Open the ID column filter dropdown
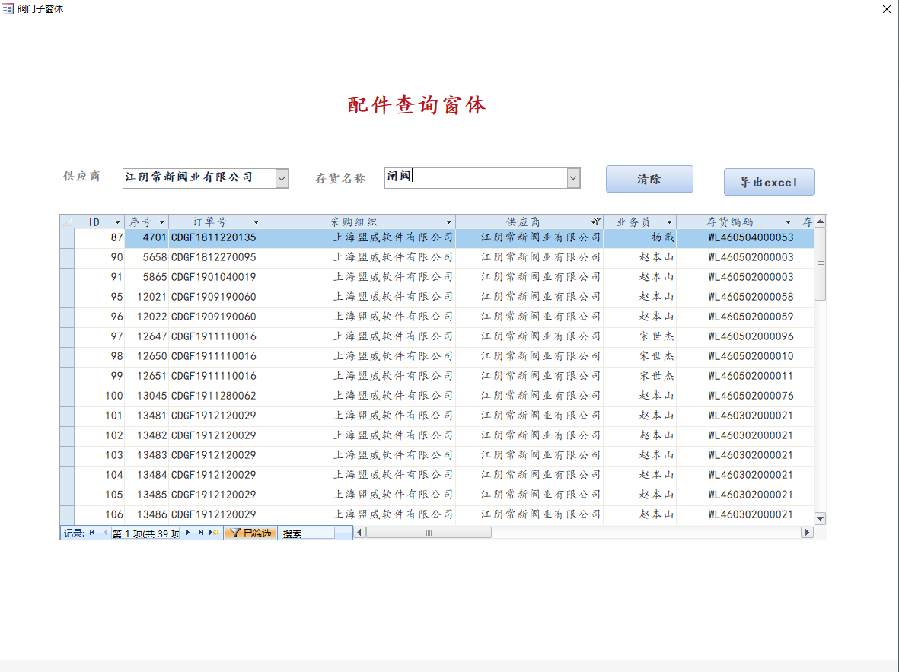The width and height of the screenshot is (899, 672). [117, 222]
